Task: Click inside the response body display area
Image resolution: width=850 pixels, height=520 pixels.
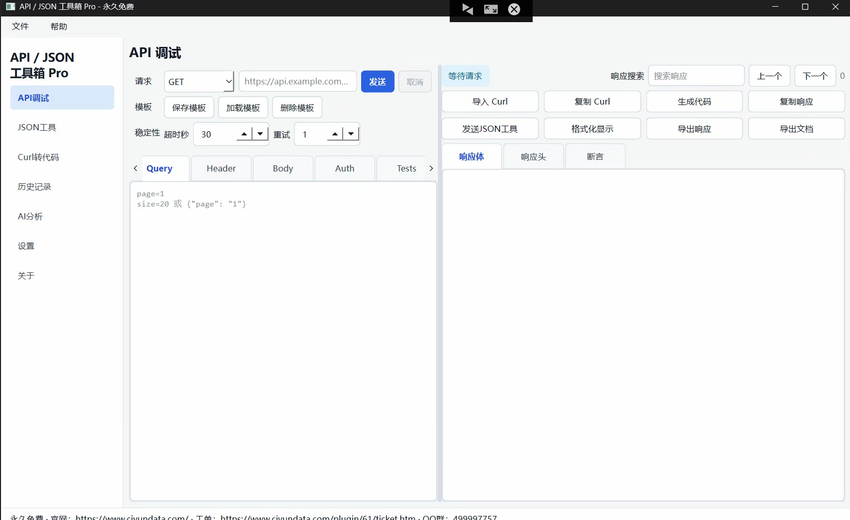Action: [x=643, y=335]
